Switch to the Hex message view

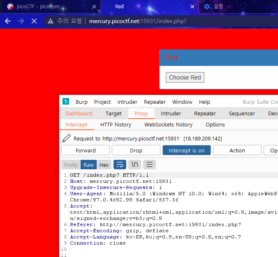[x=104, y=165]
